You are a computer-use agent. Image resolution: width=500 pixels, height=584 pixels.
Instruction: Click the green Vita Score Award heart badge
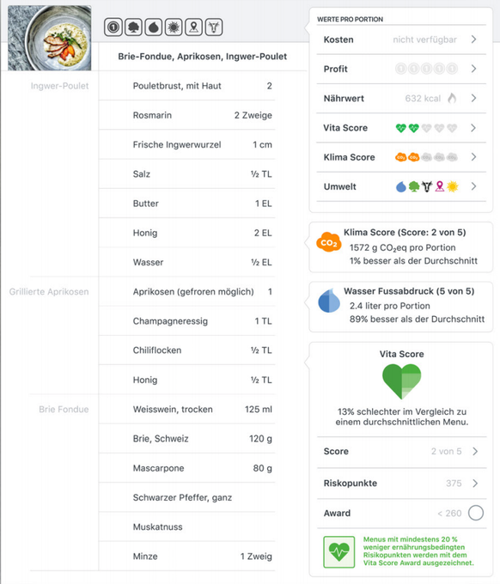[x=339, y=552]
